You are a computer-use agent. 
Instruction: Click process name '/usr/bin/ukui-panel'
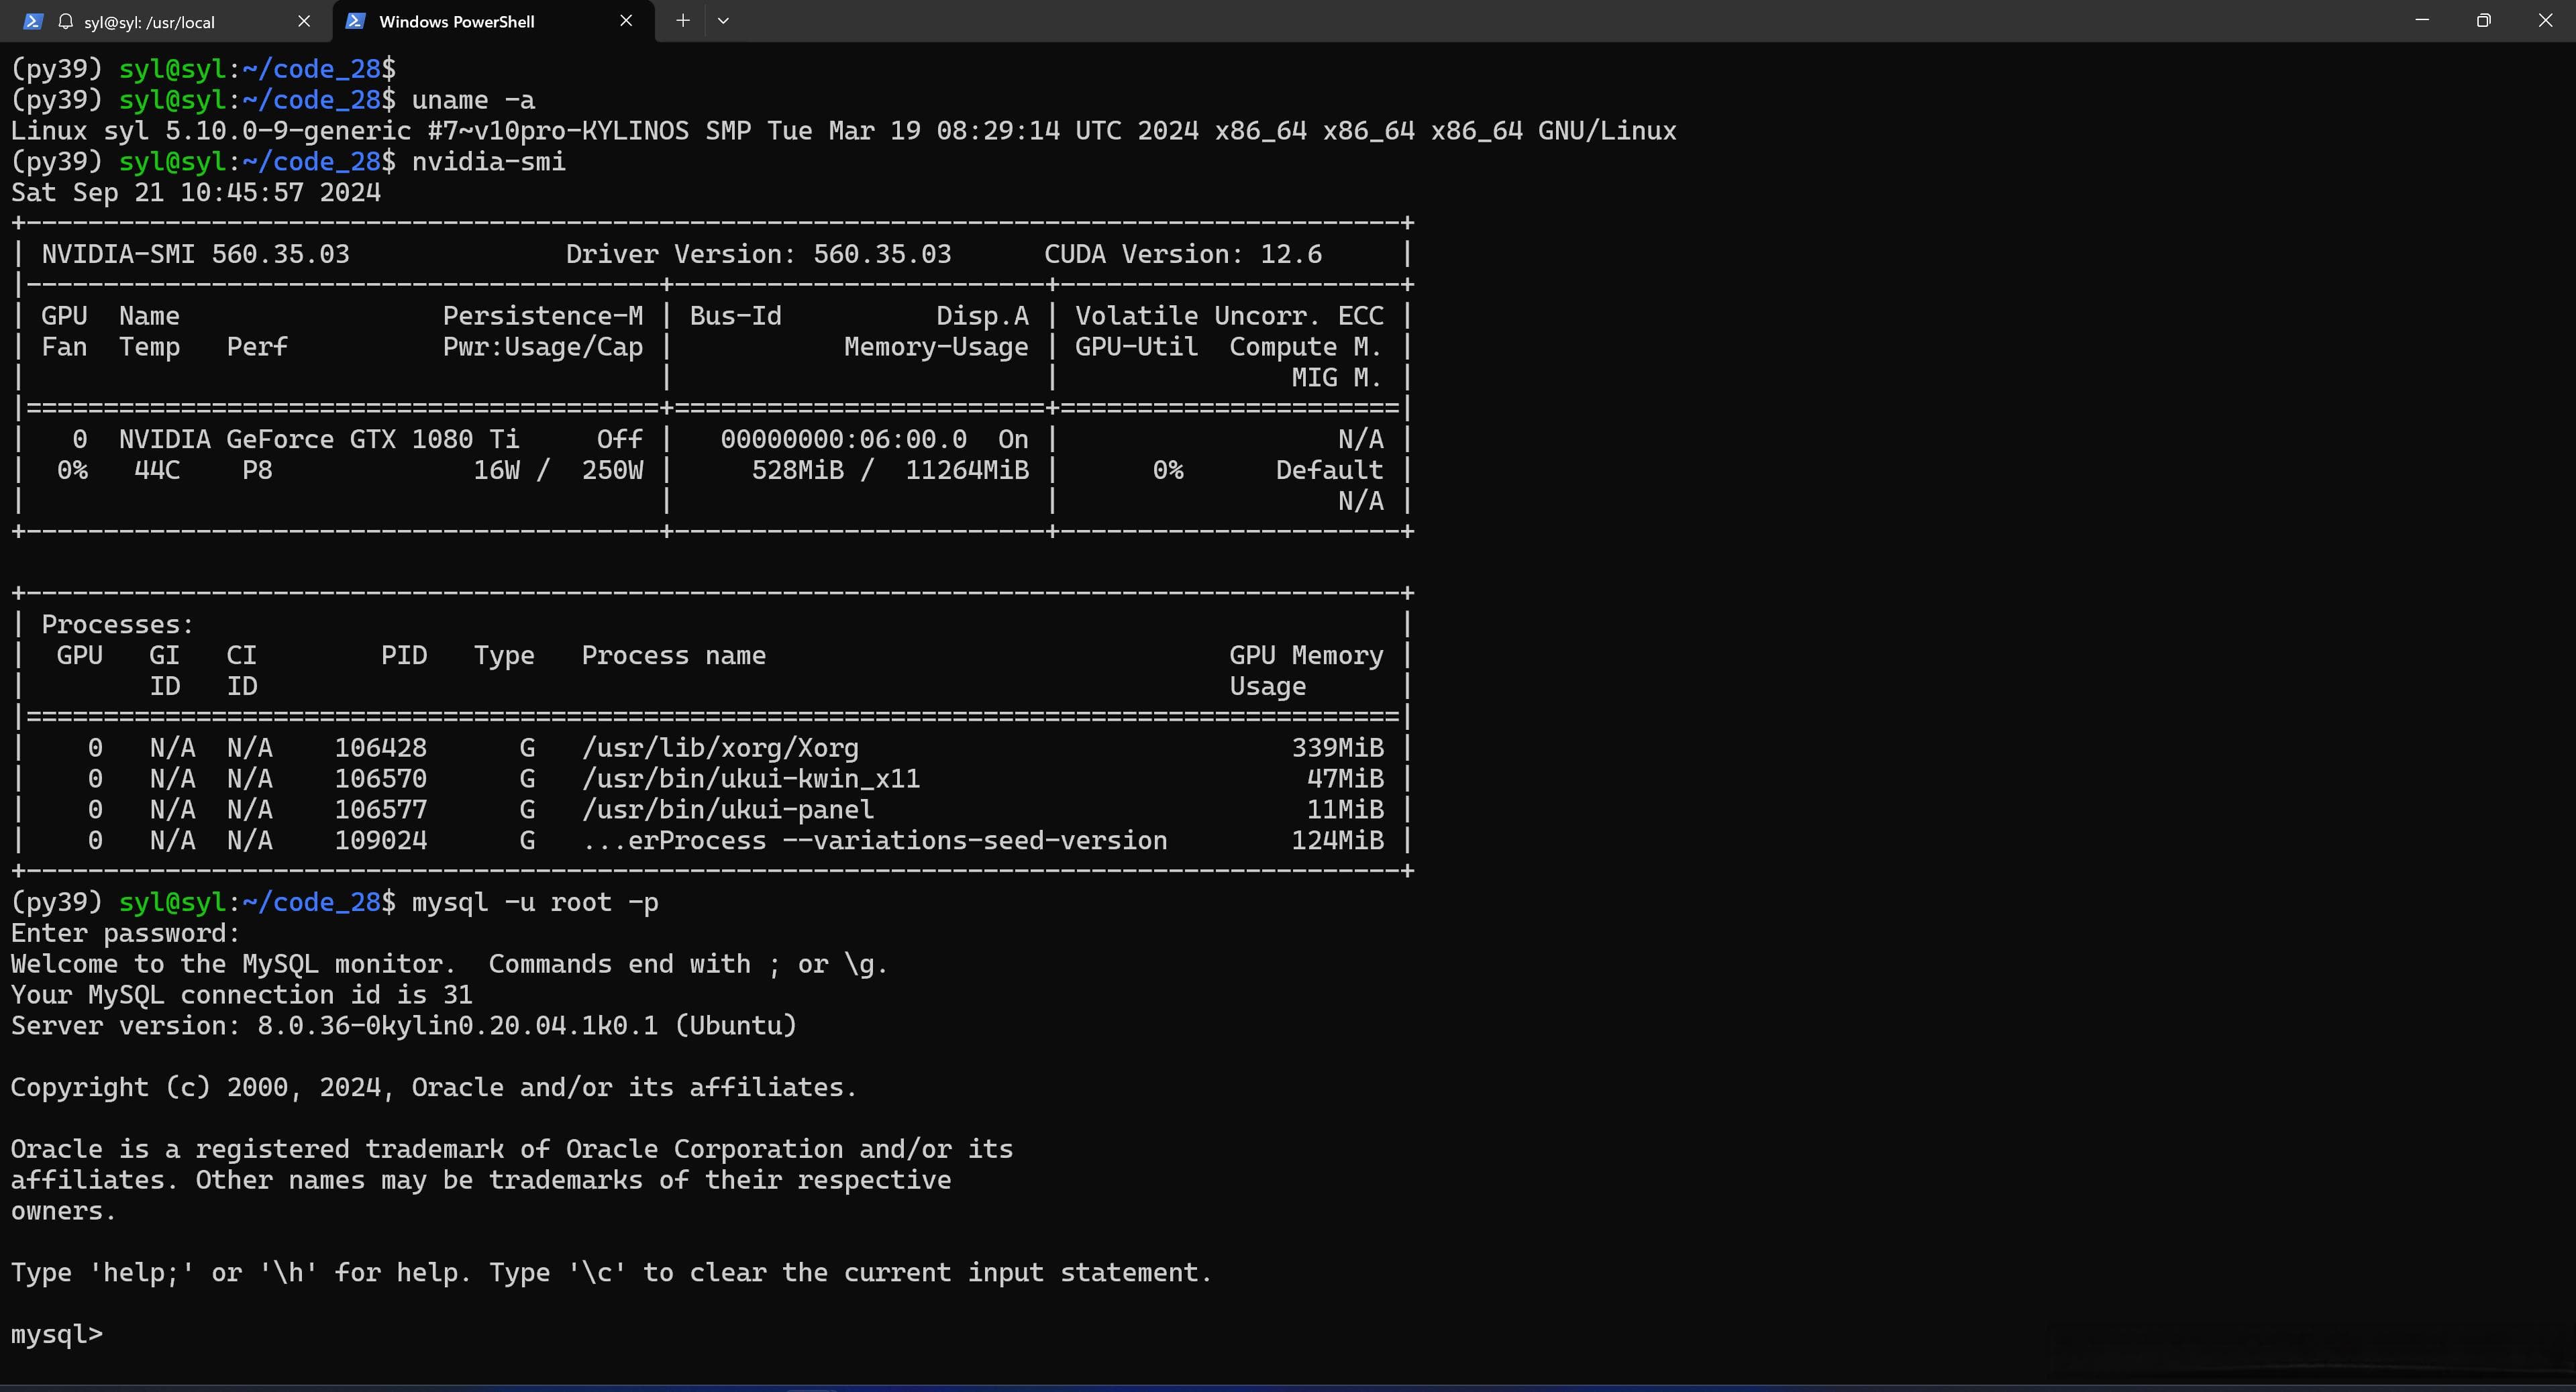tap(728, 810)
